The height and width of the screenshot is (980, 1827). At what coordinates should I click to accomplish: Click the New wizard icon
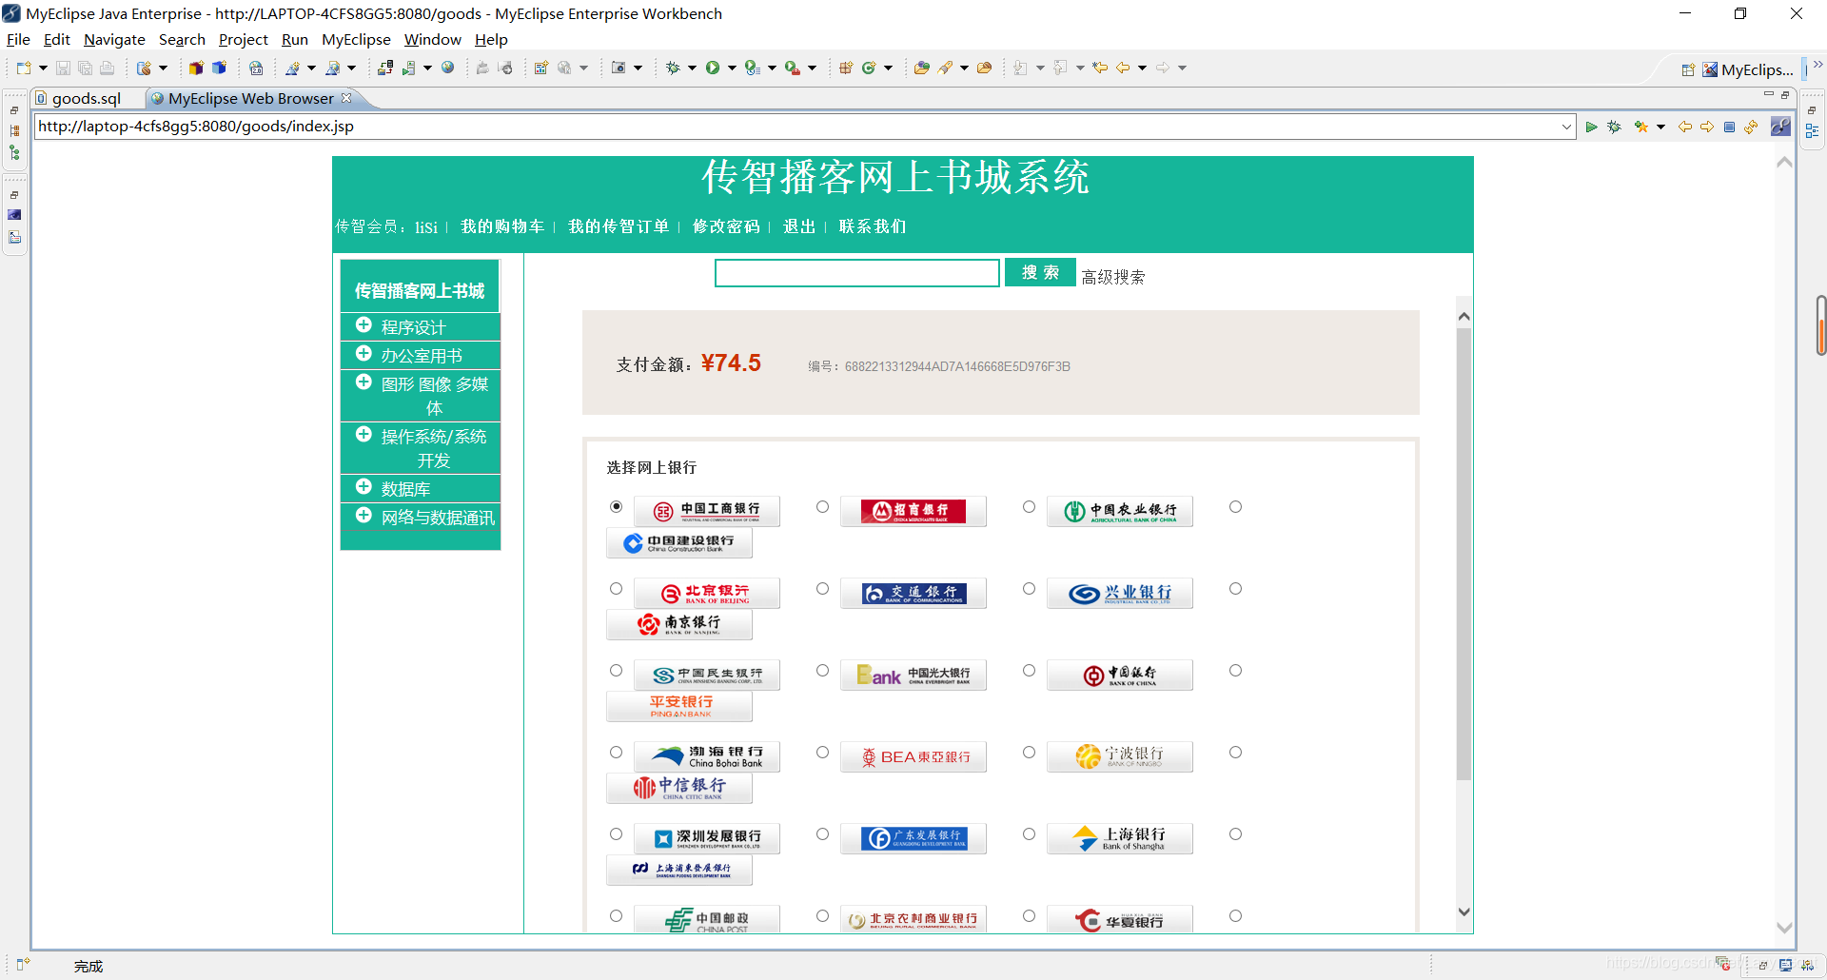[x=24, y=68]
